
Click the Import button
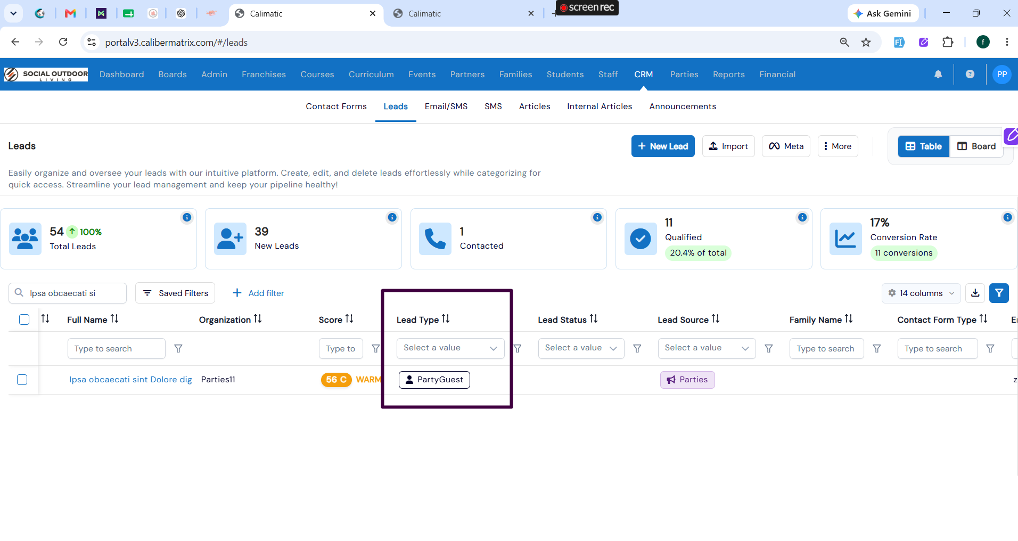tap(728, 146)
